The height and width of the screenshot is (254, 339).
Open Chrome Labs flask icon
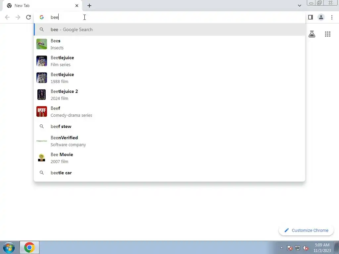point(312,34)
